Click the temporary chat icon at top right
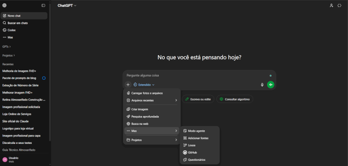Screen dimensions: 348x166 (x=339, y=6)
